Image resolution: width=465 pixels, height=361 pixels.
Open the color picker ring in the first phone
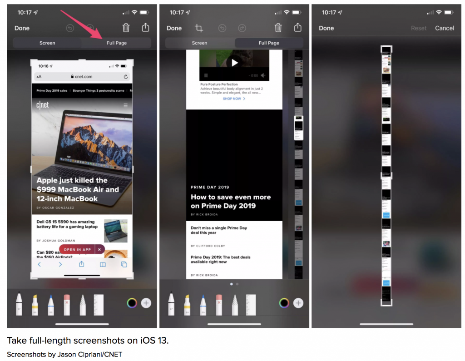point(132,303)
